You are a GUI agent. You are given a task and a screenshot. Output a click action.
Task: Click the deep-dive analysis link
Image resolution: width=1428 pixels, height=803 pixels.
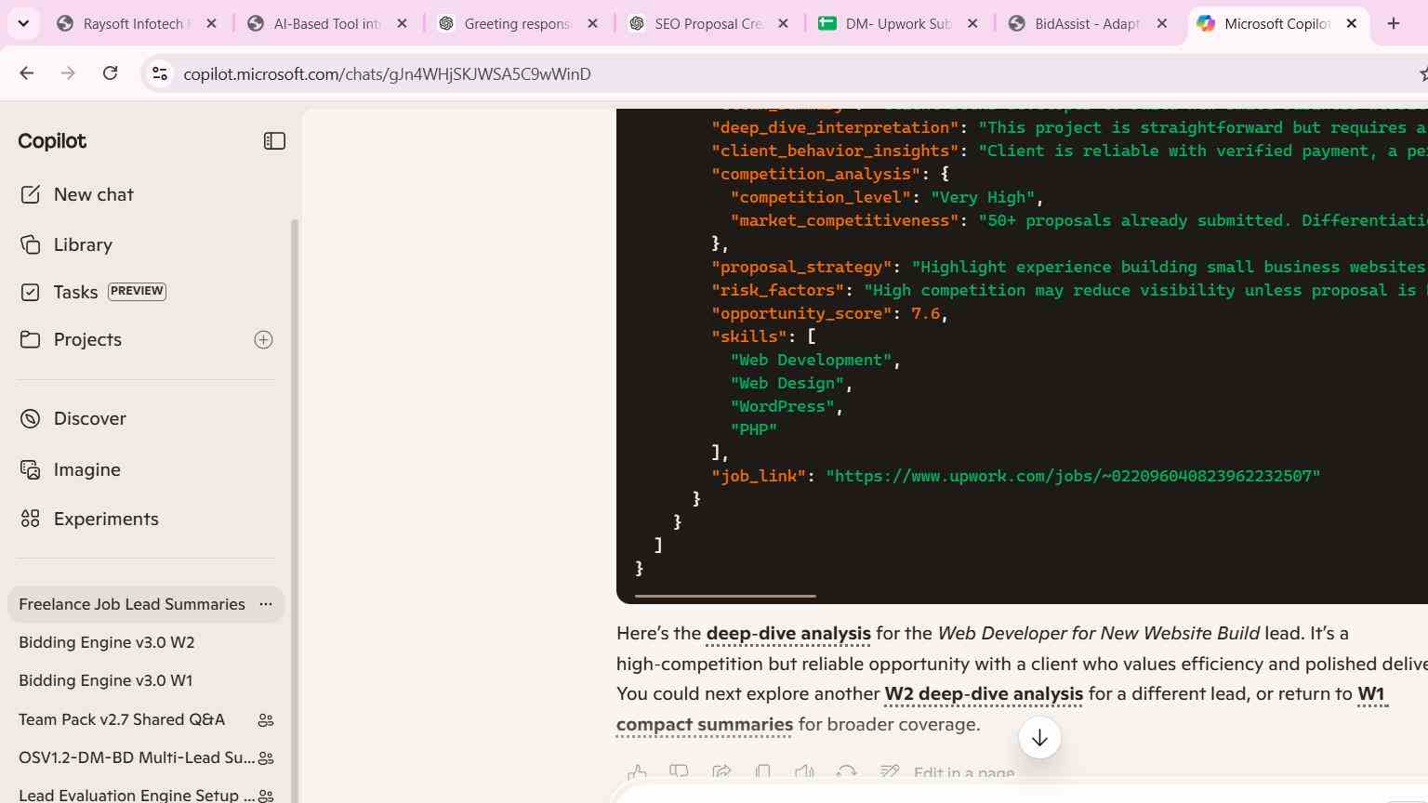pos(788,634)
